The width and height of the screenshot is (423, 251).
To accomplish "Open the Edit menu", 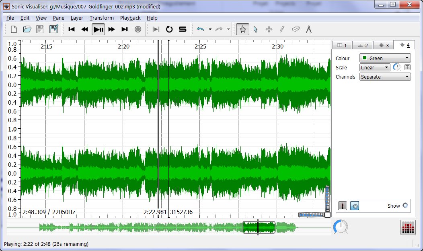I will [x=25, y=18].
